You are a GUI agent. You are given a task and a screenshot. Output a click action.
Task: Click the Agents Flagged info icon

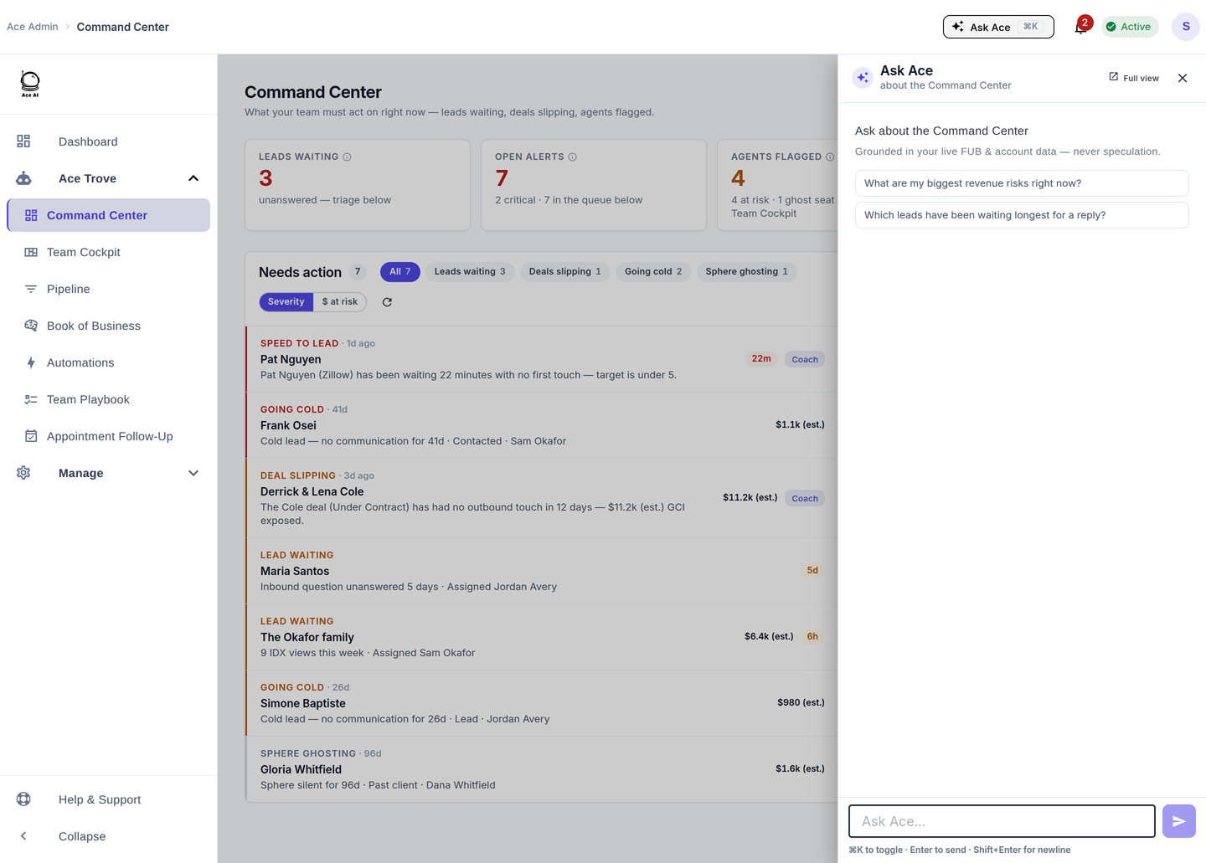830,157
